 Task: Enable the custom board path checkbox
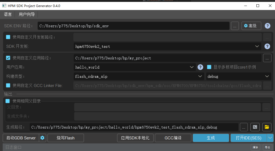(x=8, y=37)
